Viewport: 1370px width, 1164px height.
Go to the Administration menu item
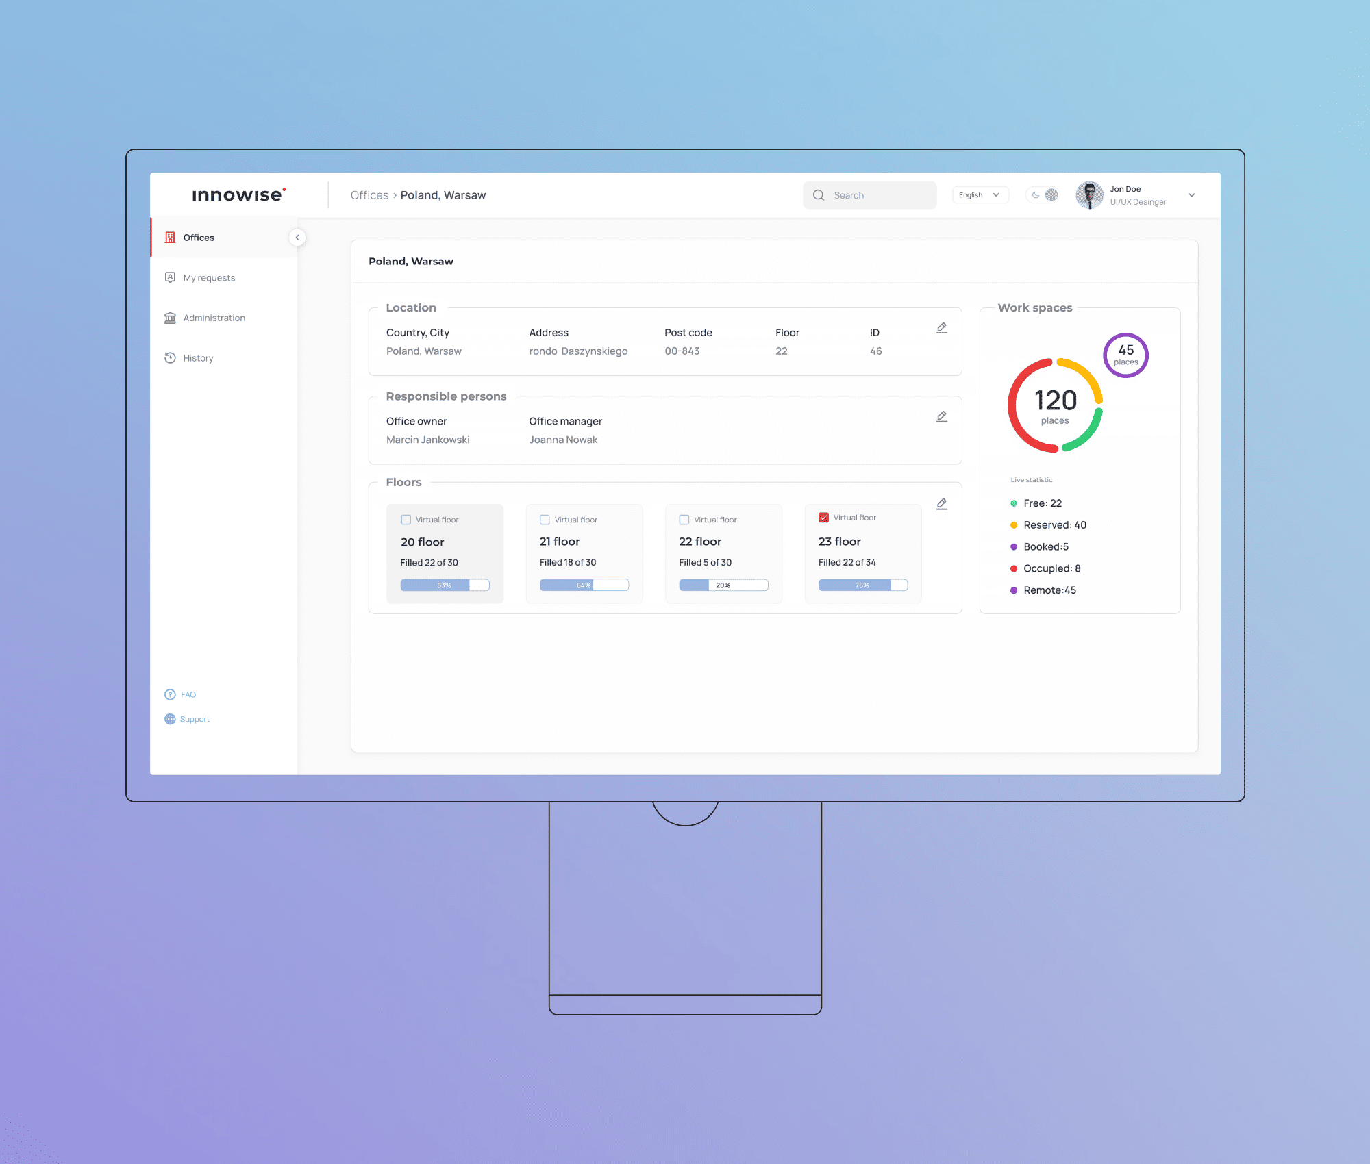coord(214,318)
